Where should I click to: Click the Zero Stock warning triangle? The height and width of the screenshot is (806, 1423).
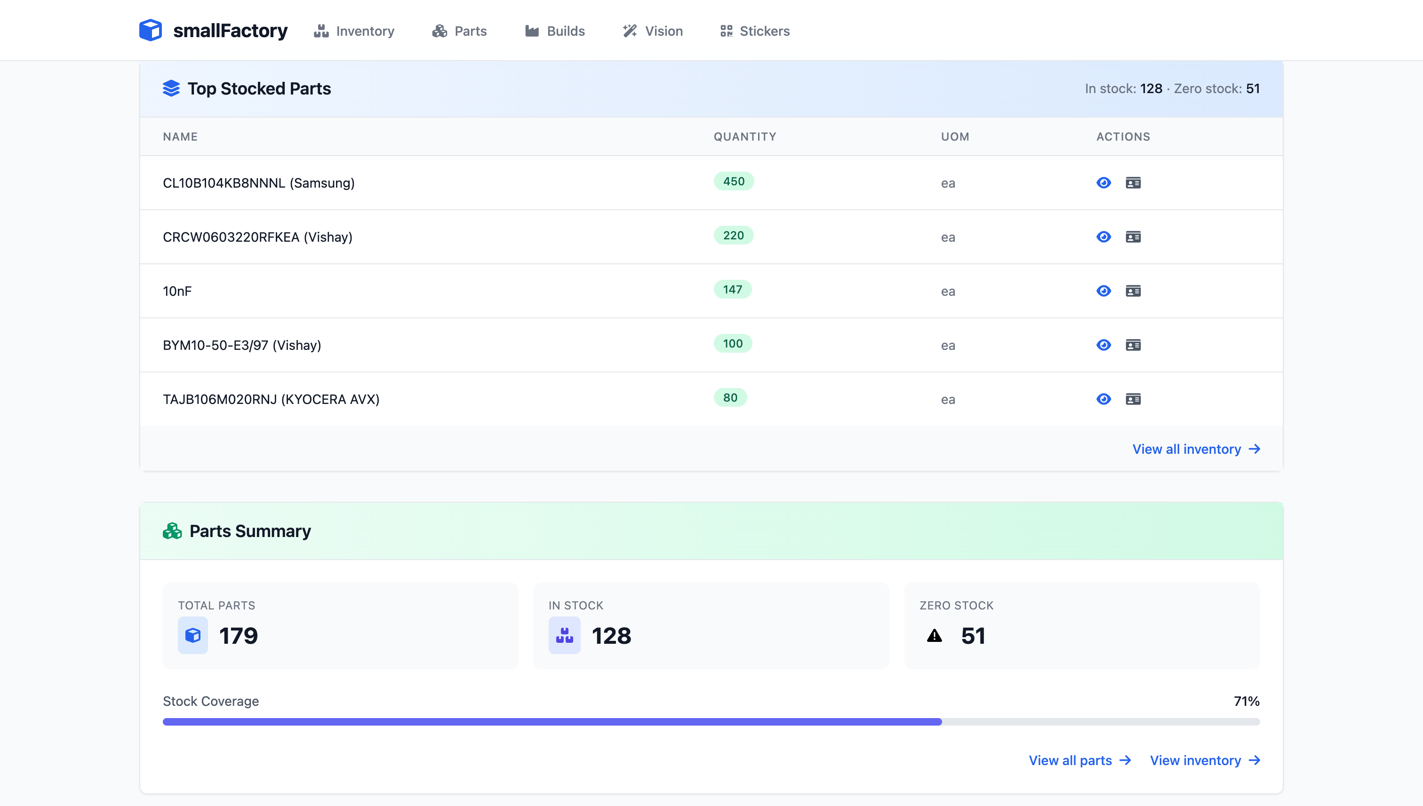(935, 635)
